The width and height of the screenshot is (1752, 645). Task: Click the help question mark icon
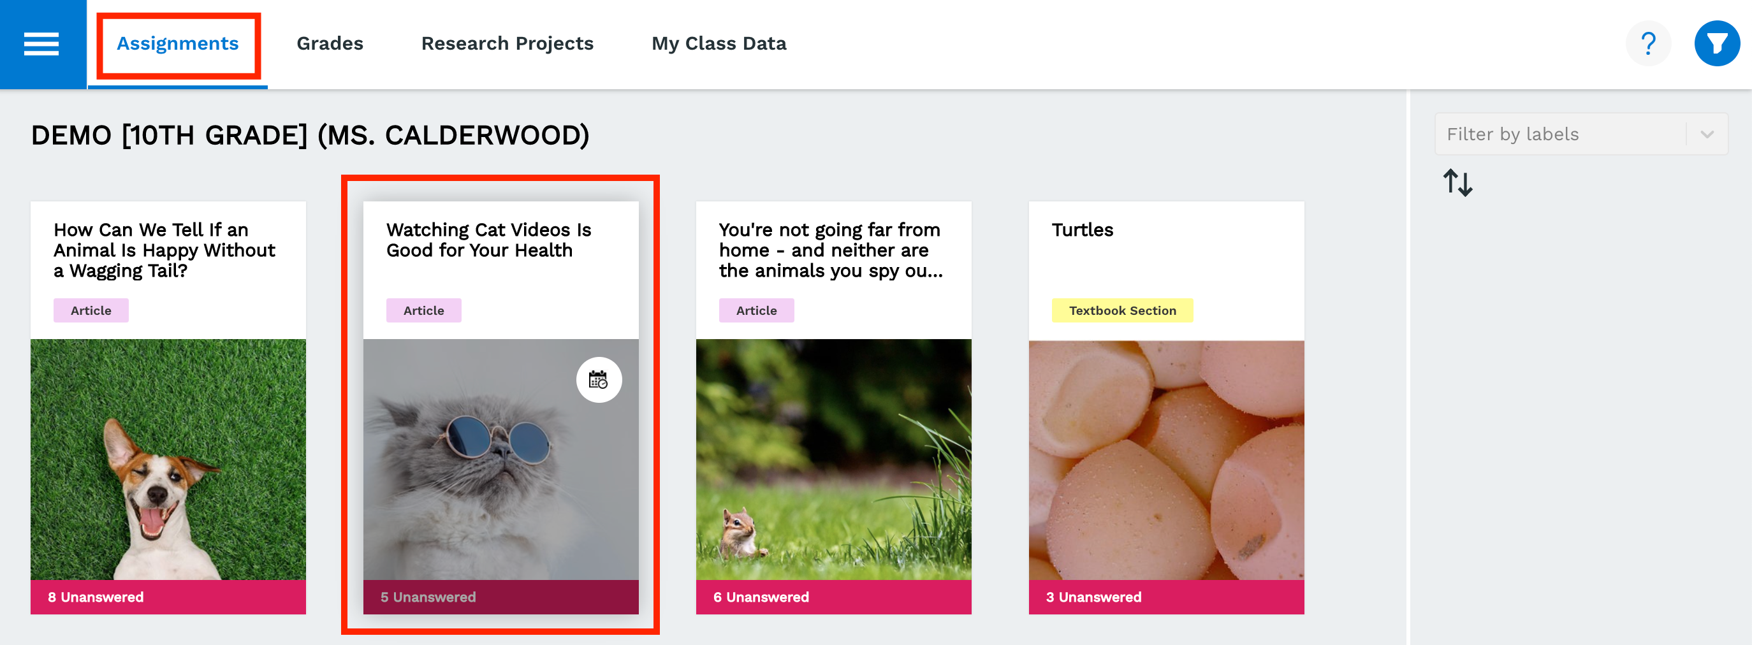coord(1648,44)
